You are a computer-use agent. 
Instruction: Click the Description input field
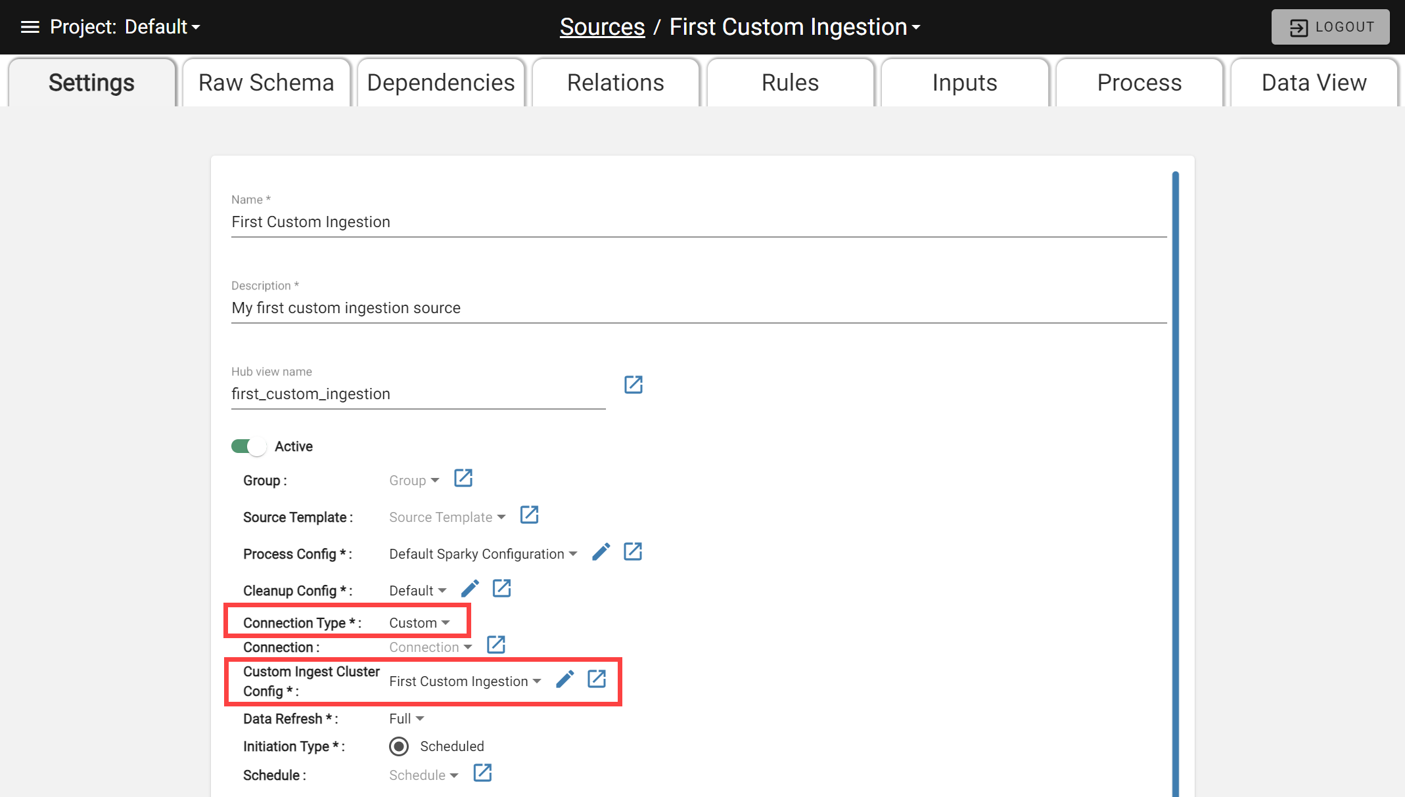click(x=699, y=308)
